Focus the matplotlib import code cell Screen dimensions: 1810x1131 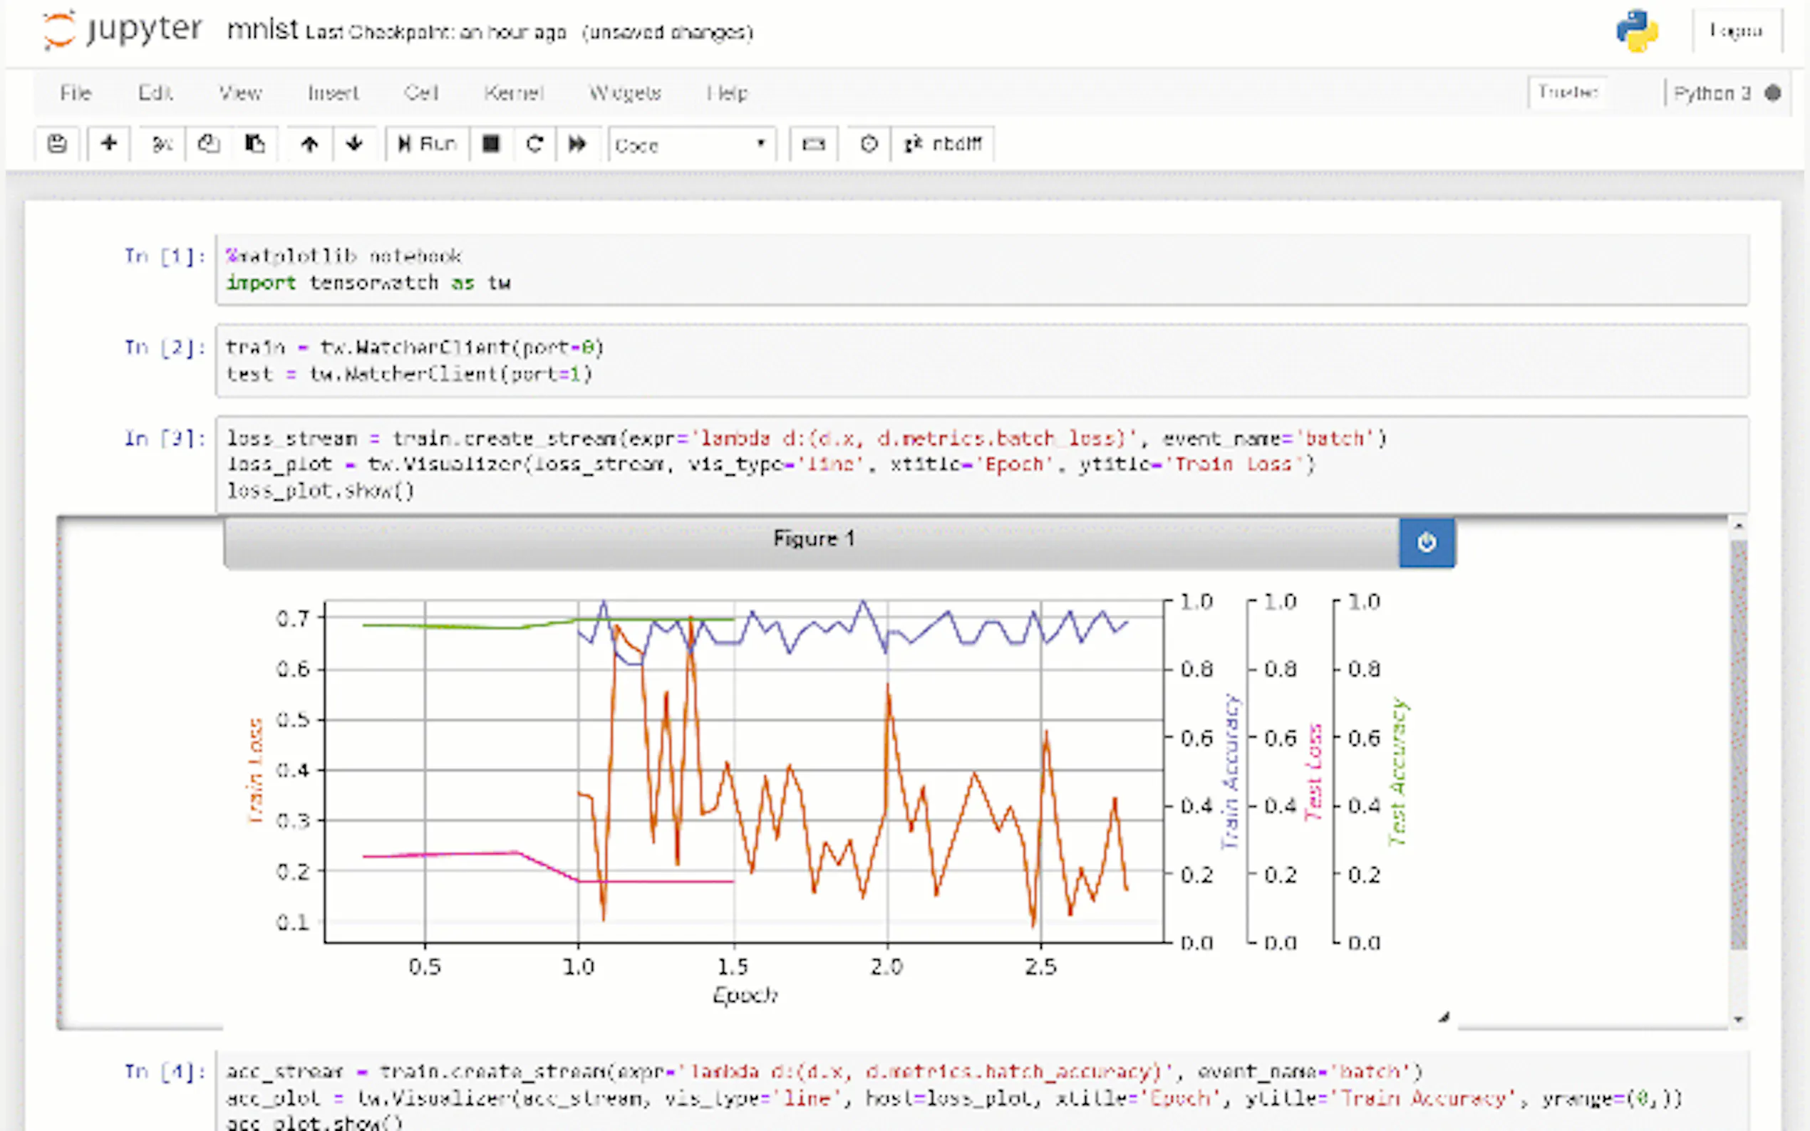[982, 269]
